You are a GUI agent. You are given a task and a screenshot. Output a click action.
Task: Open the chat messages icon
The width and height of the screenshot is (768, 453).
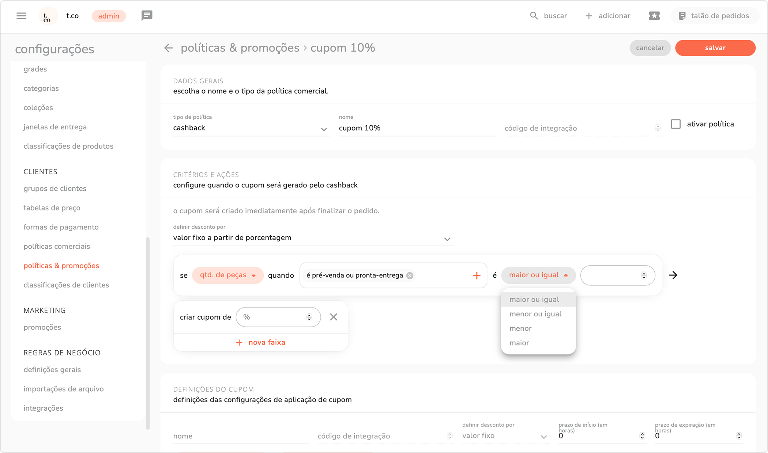(x=147, y=16)
